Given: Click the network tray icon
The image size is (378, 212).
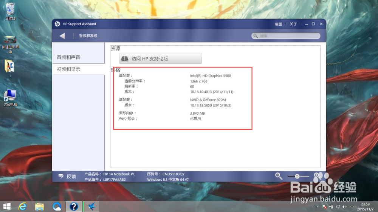Looking at the screenshot, I should (338, 207).
